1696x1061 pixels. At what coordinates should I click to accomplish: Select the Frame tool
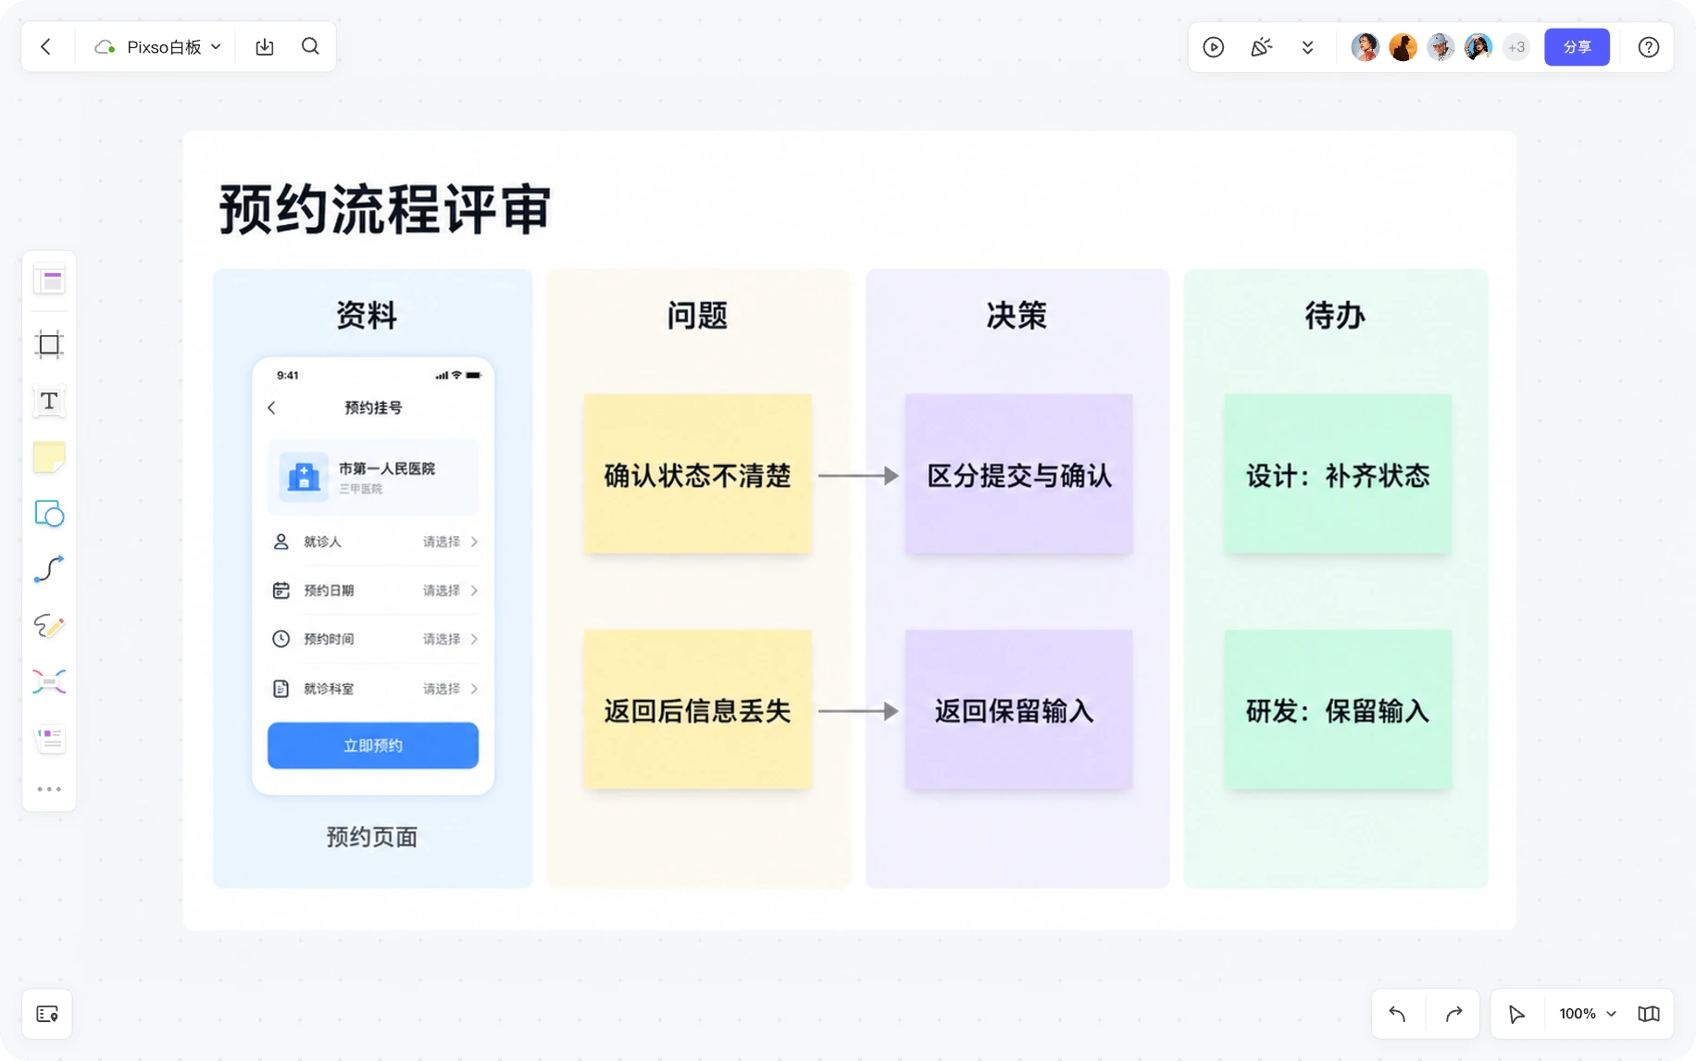[49, 344]
